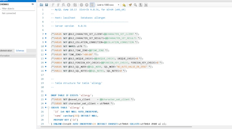Open a SQL script file
Viewport: 232px width, 129px height.
tap(41, 5)
